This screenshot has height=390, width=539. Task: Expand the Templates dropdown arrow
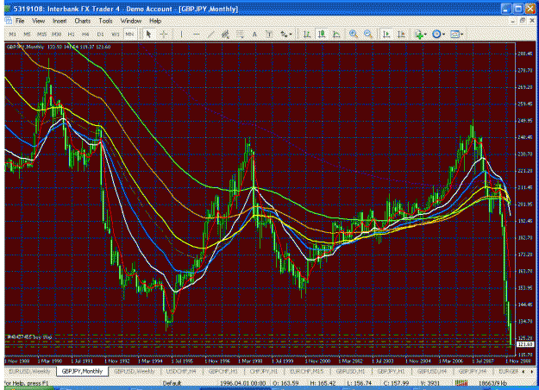[461, 34]
